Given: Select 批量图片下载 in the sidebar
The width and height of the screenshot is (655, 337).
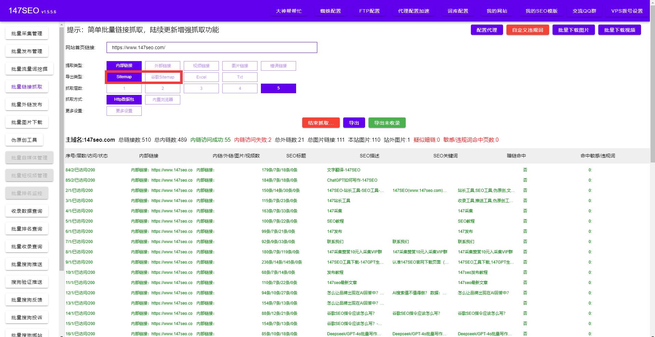Looking at the screenshot, I should (x=27, y=122).
